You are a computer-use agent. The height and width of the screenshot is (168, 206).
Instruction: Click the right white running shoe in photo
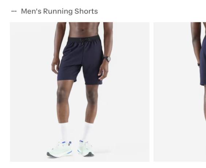(85, 148)
